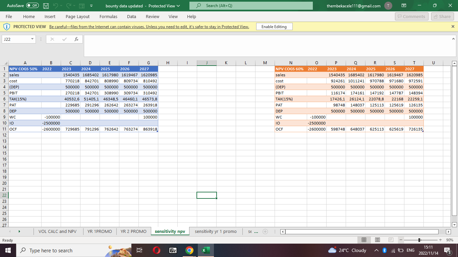
Task: Click the zoom in plus button
Action: pyautogui.click(x=440, y=240)
